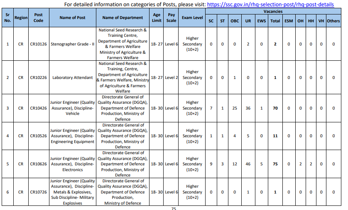Select post code CR10726
348x210 pixels.
[38, 192]
